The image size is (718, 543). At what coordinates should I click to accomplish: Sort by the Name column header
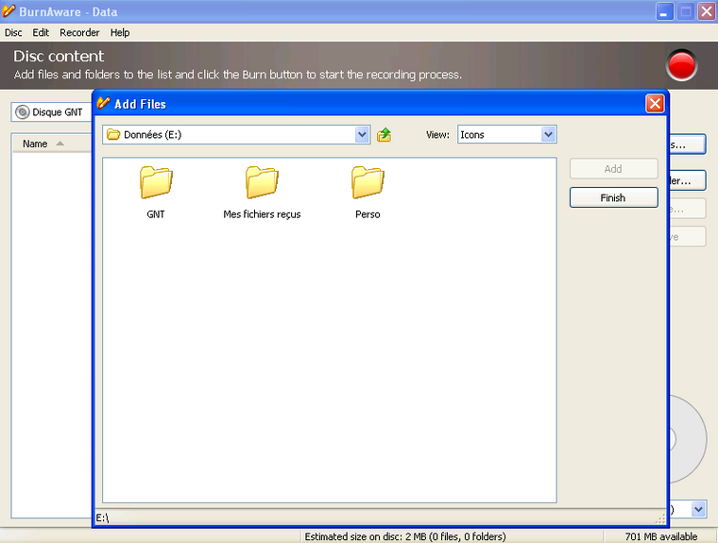pyautogui.click(x=51, y=144)
